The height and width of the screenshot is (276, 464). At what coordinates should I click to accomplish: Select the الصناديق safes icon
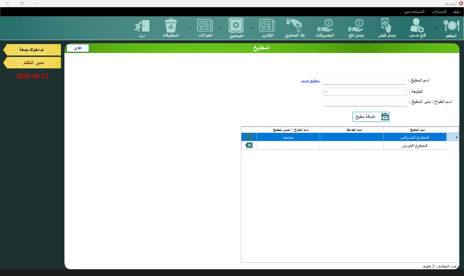(x=236, y=28)
